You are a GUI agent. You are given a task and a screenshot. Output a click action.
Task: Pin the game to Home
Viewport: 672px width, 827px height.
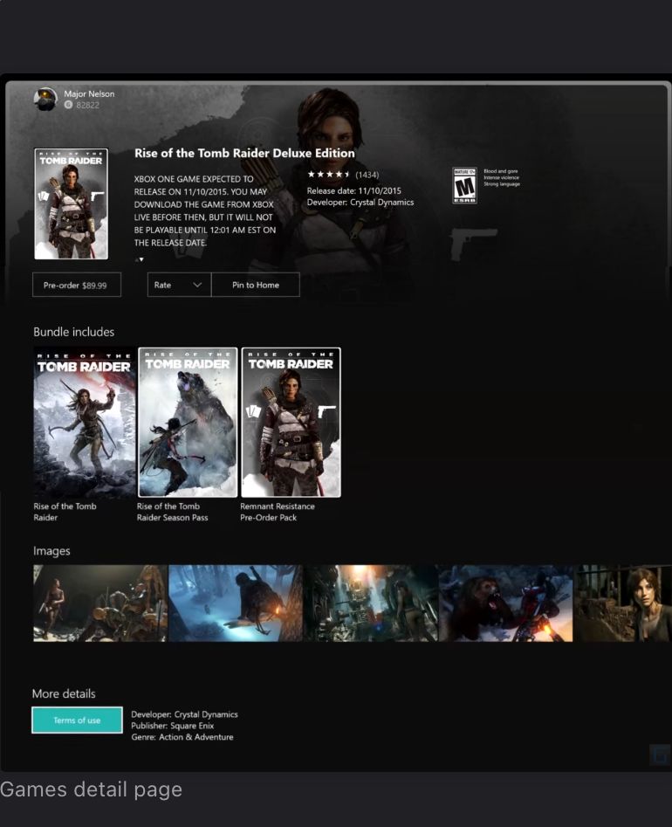(x=256, y=285)
